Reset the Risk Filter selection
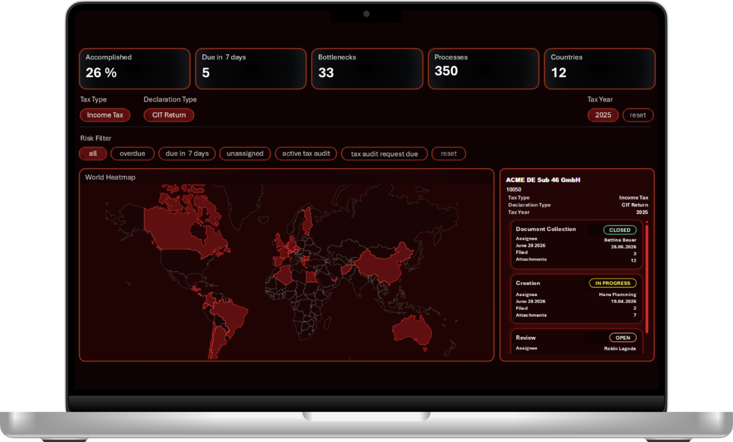733x442 pixels. point(449,153)
